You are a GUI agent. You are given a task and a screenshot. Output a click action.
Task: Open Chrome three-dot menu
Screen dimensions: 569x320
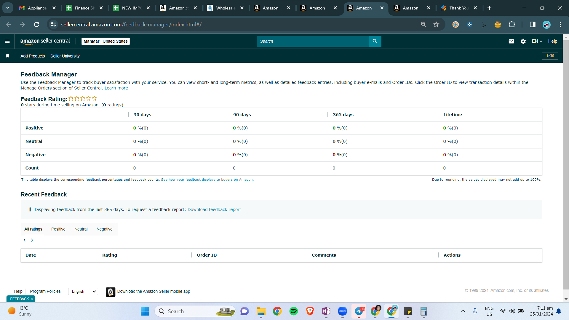pyautogui.click(x=560, y=25)
